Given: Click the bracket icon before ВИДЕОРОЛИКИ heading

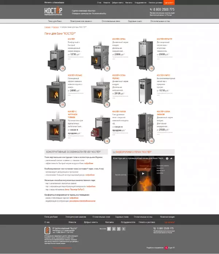Looking at the screenshot, I should tap(114, 152).
